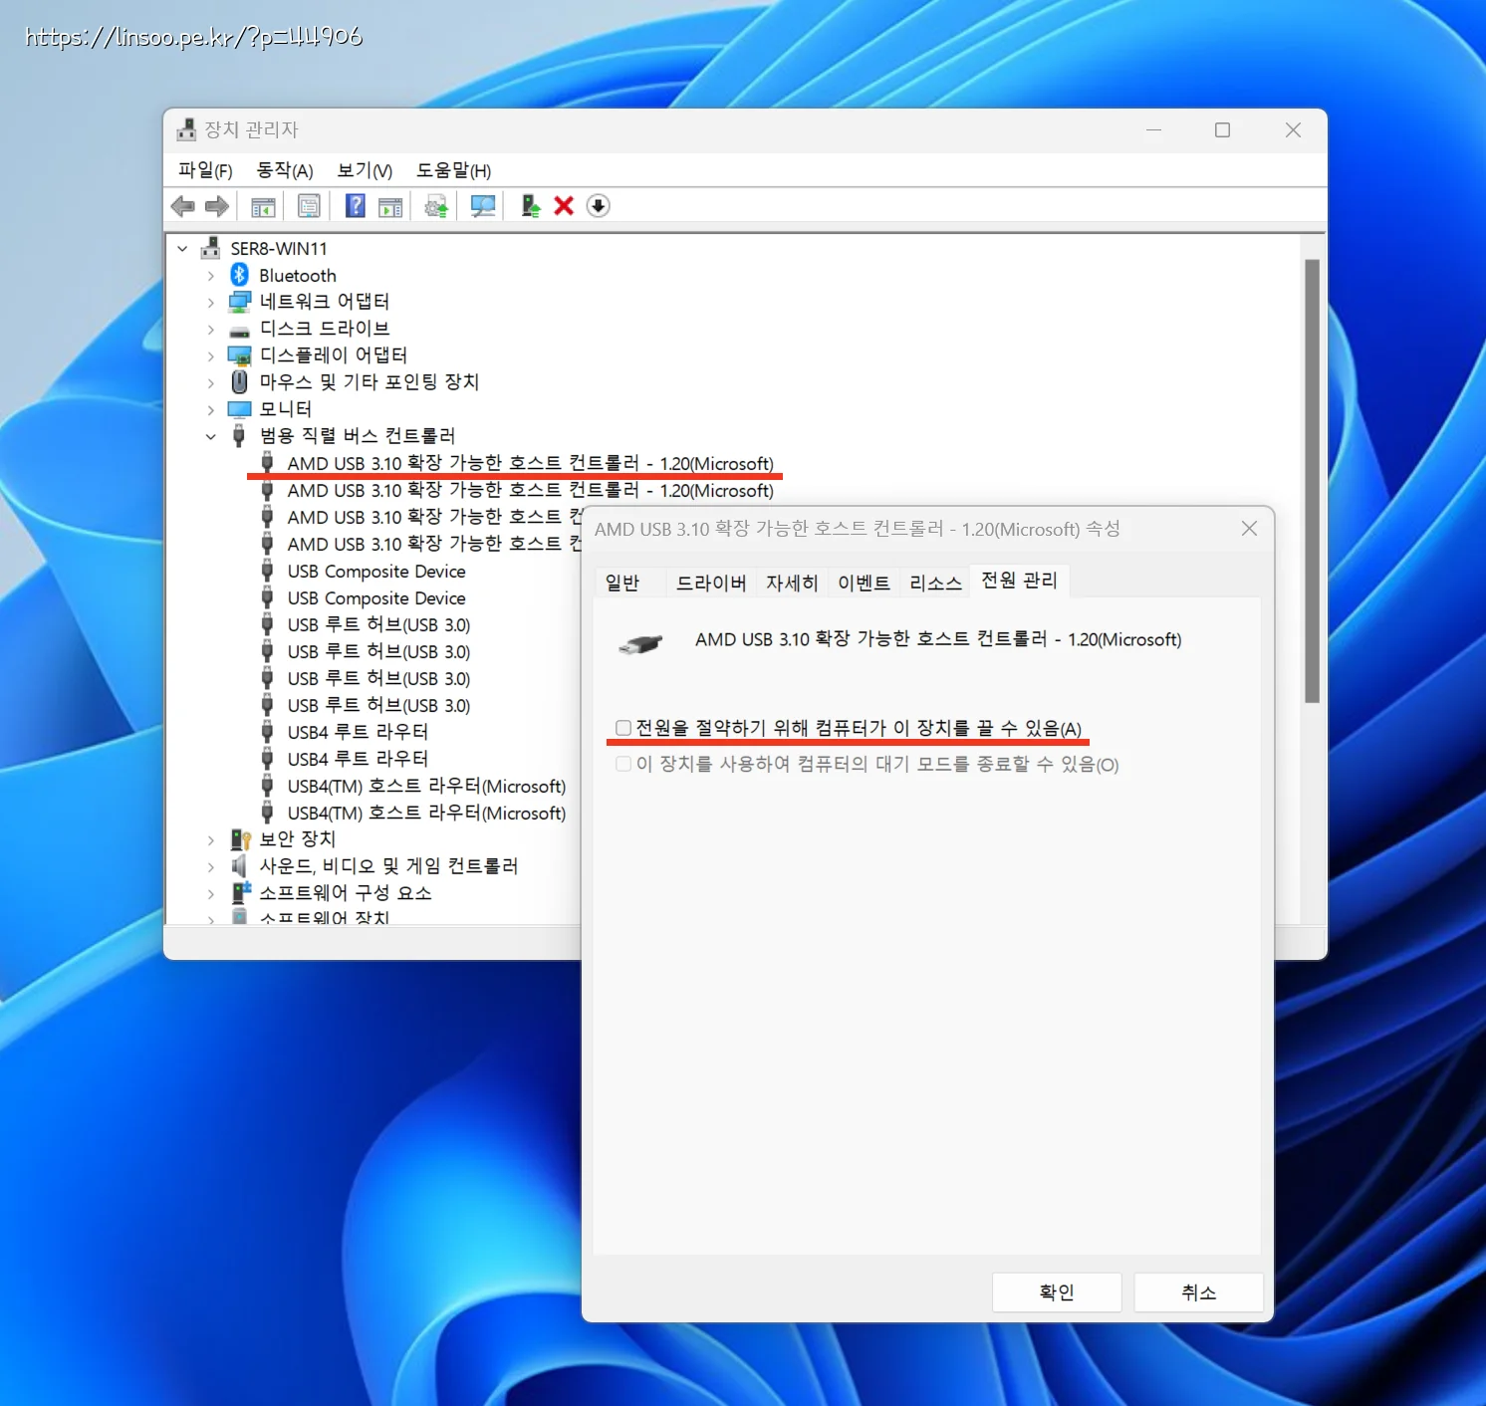The height and width of the screenshot is (1406, 1486).
Task: Toggle the show/hide console tree toolbar icon
Action: (263, 206)
